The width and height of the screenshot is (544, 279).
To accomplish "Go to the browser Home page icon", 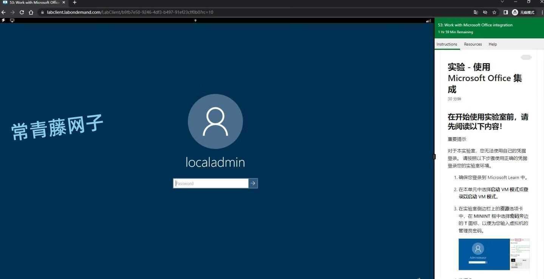I will [x=31, y=12].
